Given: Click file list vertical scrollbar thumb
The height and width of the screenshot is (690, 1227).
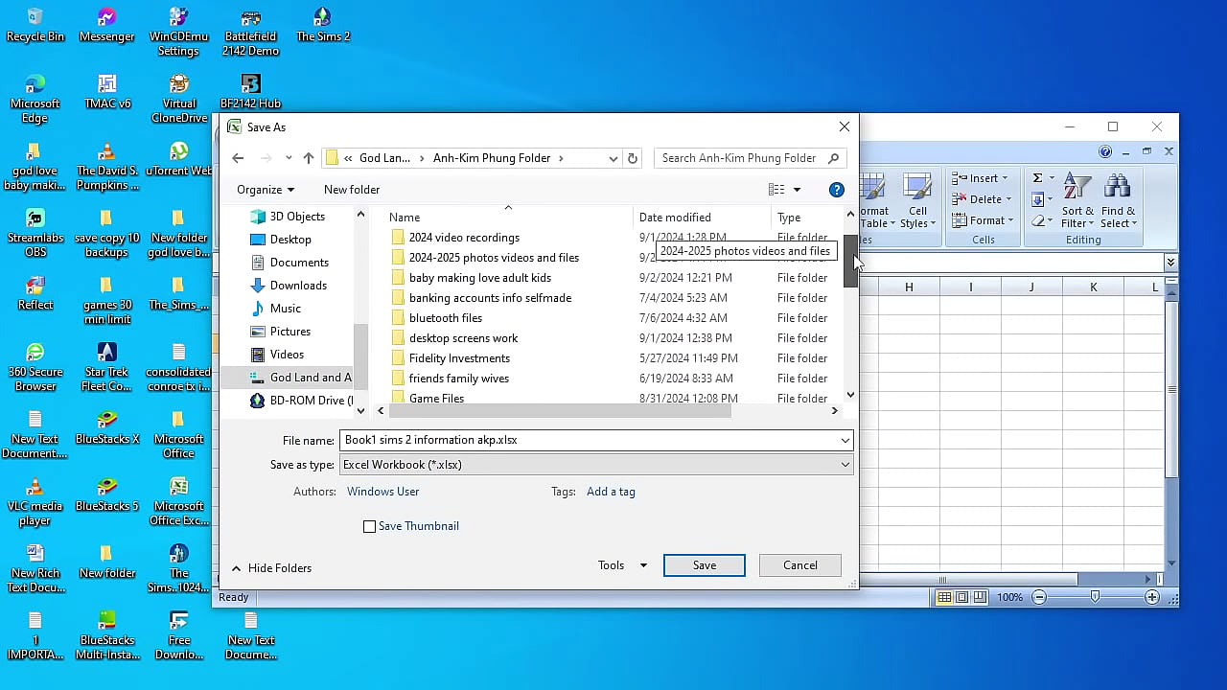Looking at the screenshot, I should click(x=850, y=261).
